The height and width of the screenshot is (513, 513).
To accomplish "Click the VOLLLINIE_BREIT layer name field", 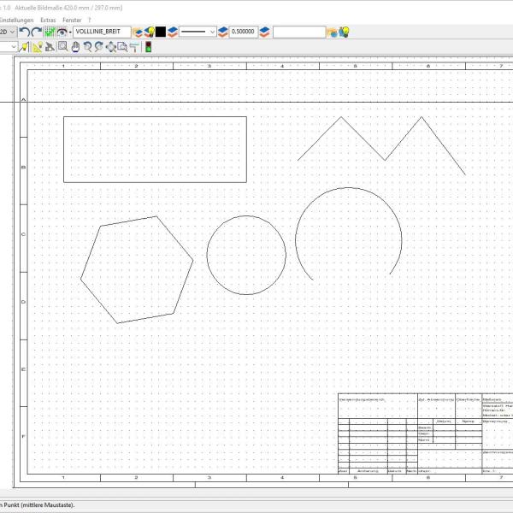I will coord(102,32).
